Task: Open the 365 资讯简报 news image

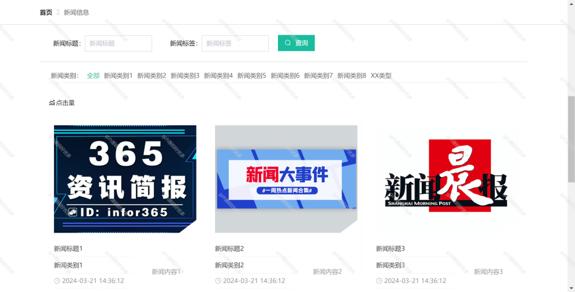Action: tap(125, 179)
